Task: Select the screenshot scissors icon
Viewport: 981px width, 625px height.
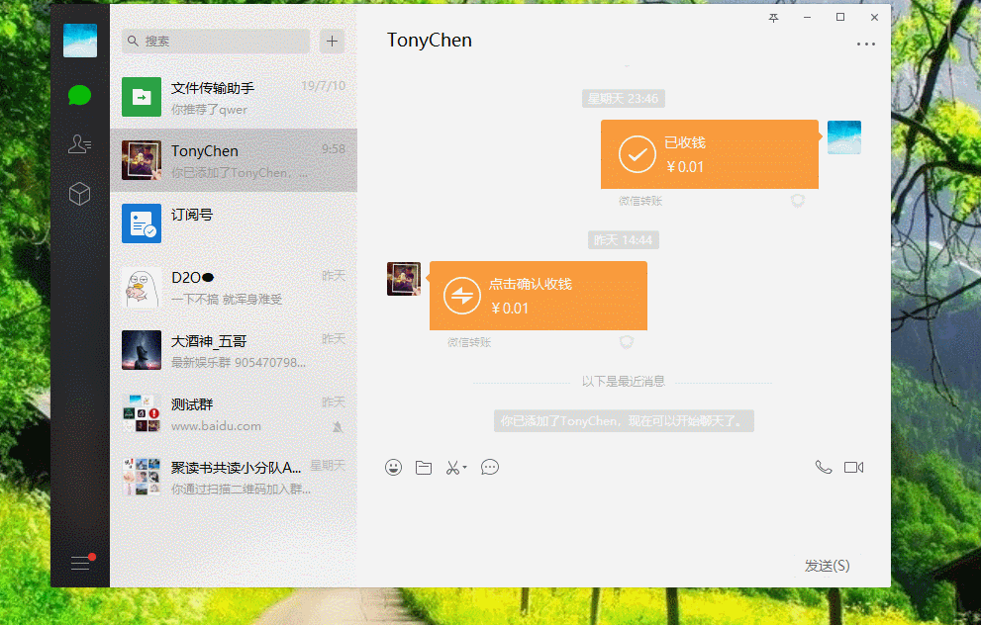Action: coord(452,467)
